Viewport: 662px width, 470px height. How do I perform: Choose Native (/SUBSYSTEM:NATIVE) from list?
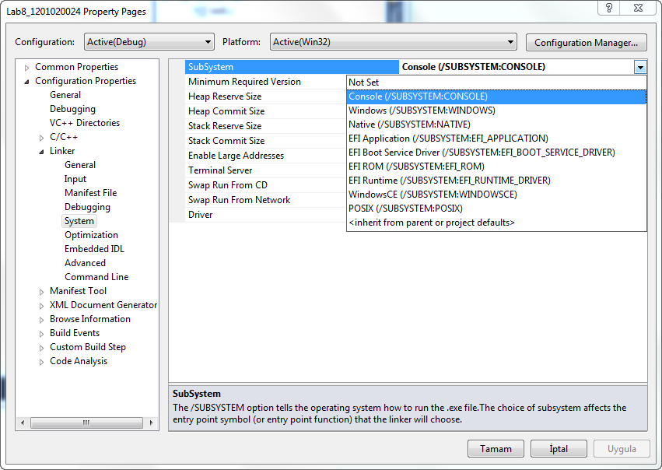coord(412,126)
